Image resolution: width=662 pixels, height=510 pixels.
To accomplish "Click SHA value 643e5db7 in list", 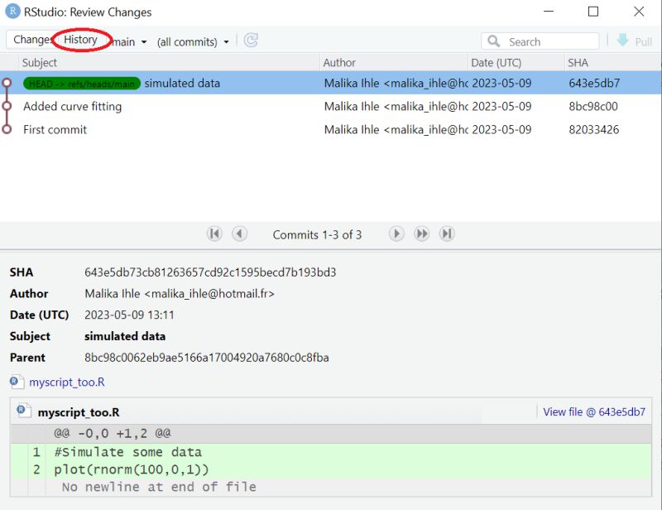I will (594, 84).
